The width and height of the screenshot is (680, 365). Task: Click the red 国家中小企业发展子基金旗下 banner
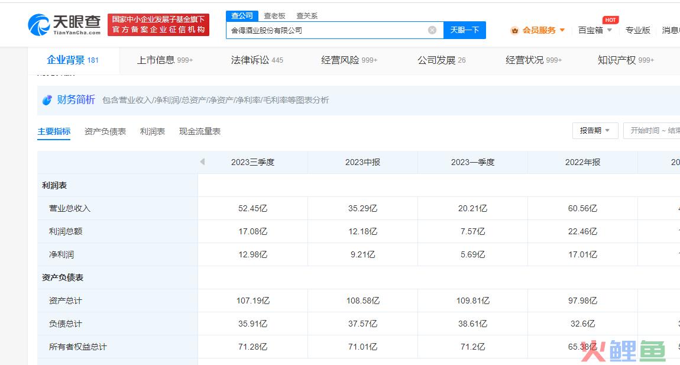158,24
